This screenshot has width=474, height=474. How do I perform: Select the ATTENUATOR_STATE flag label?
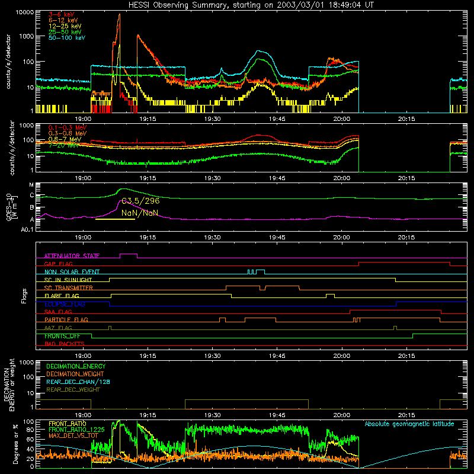pos(72,256)
